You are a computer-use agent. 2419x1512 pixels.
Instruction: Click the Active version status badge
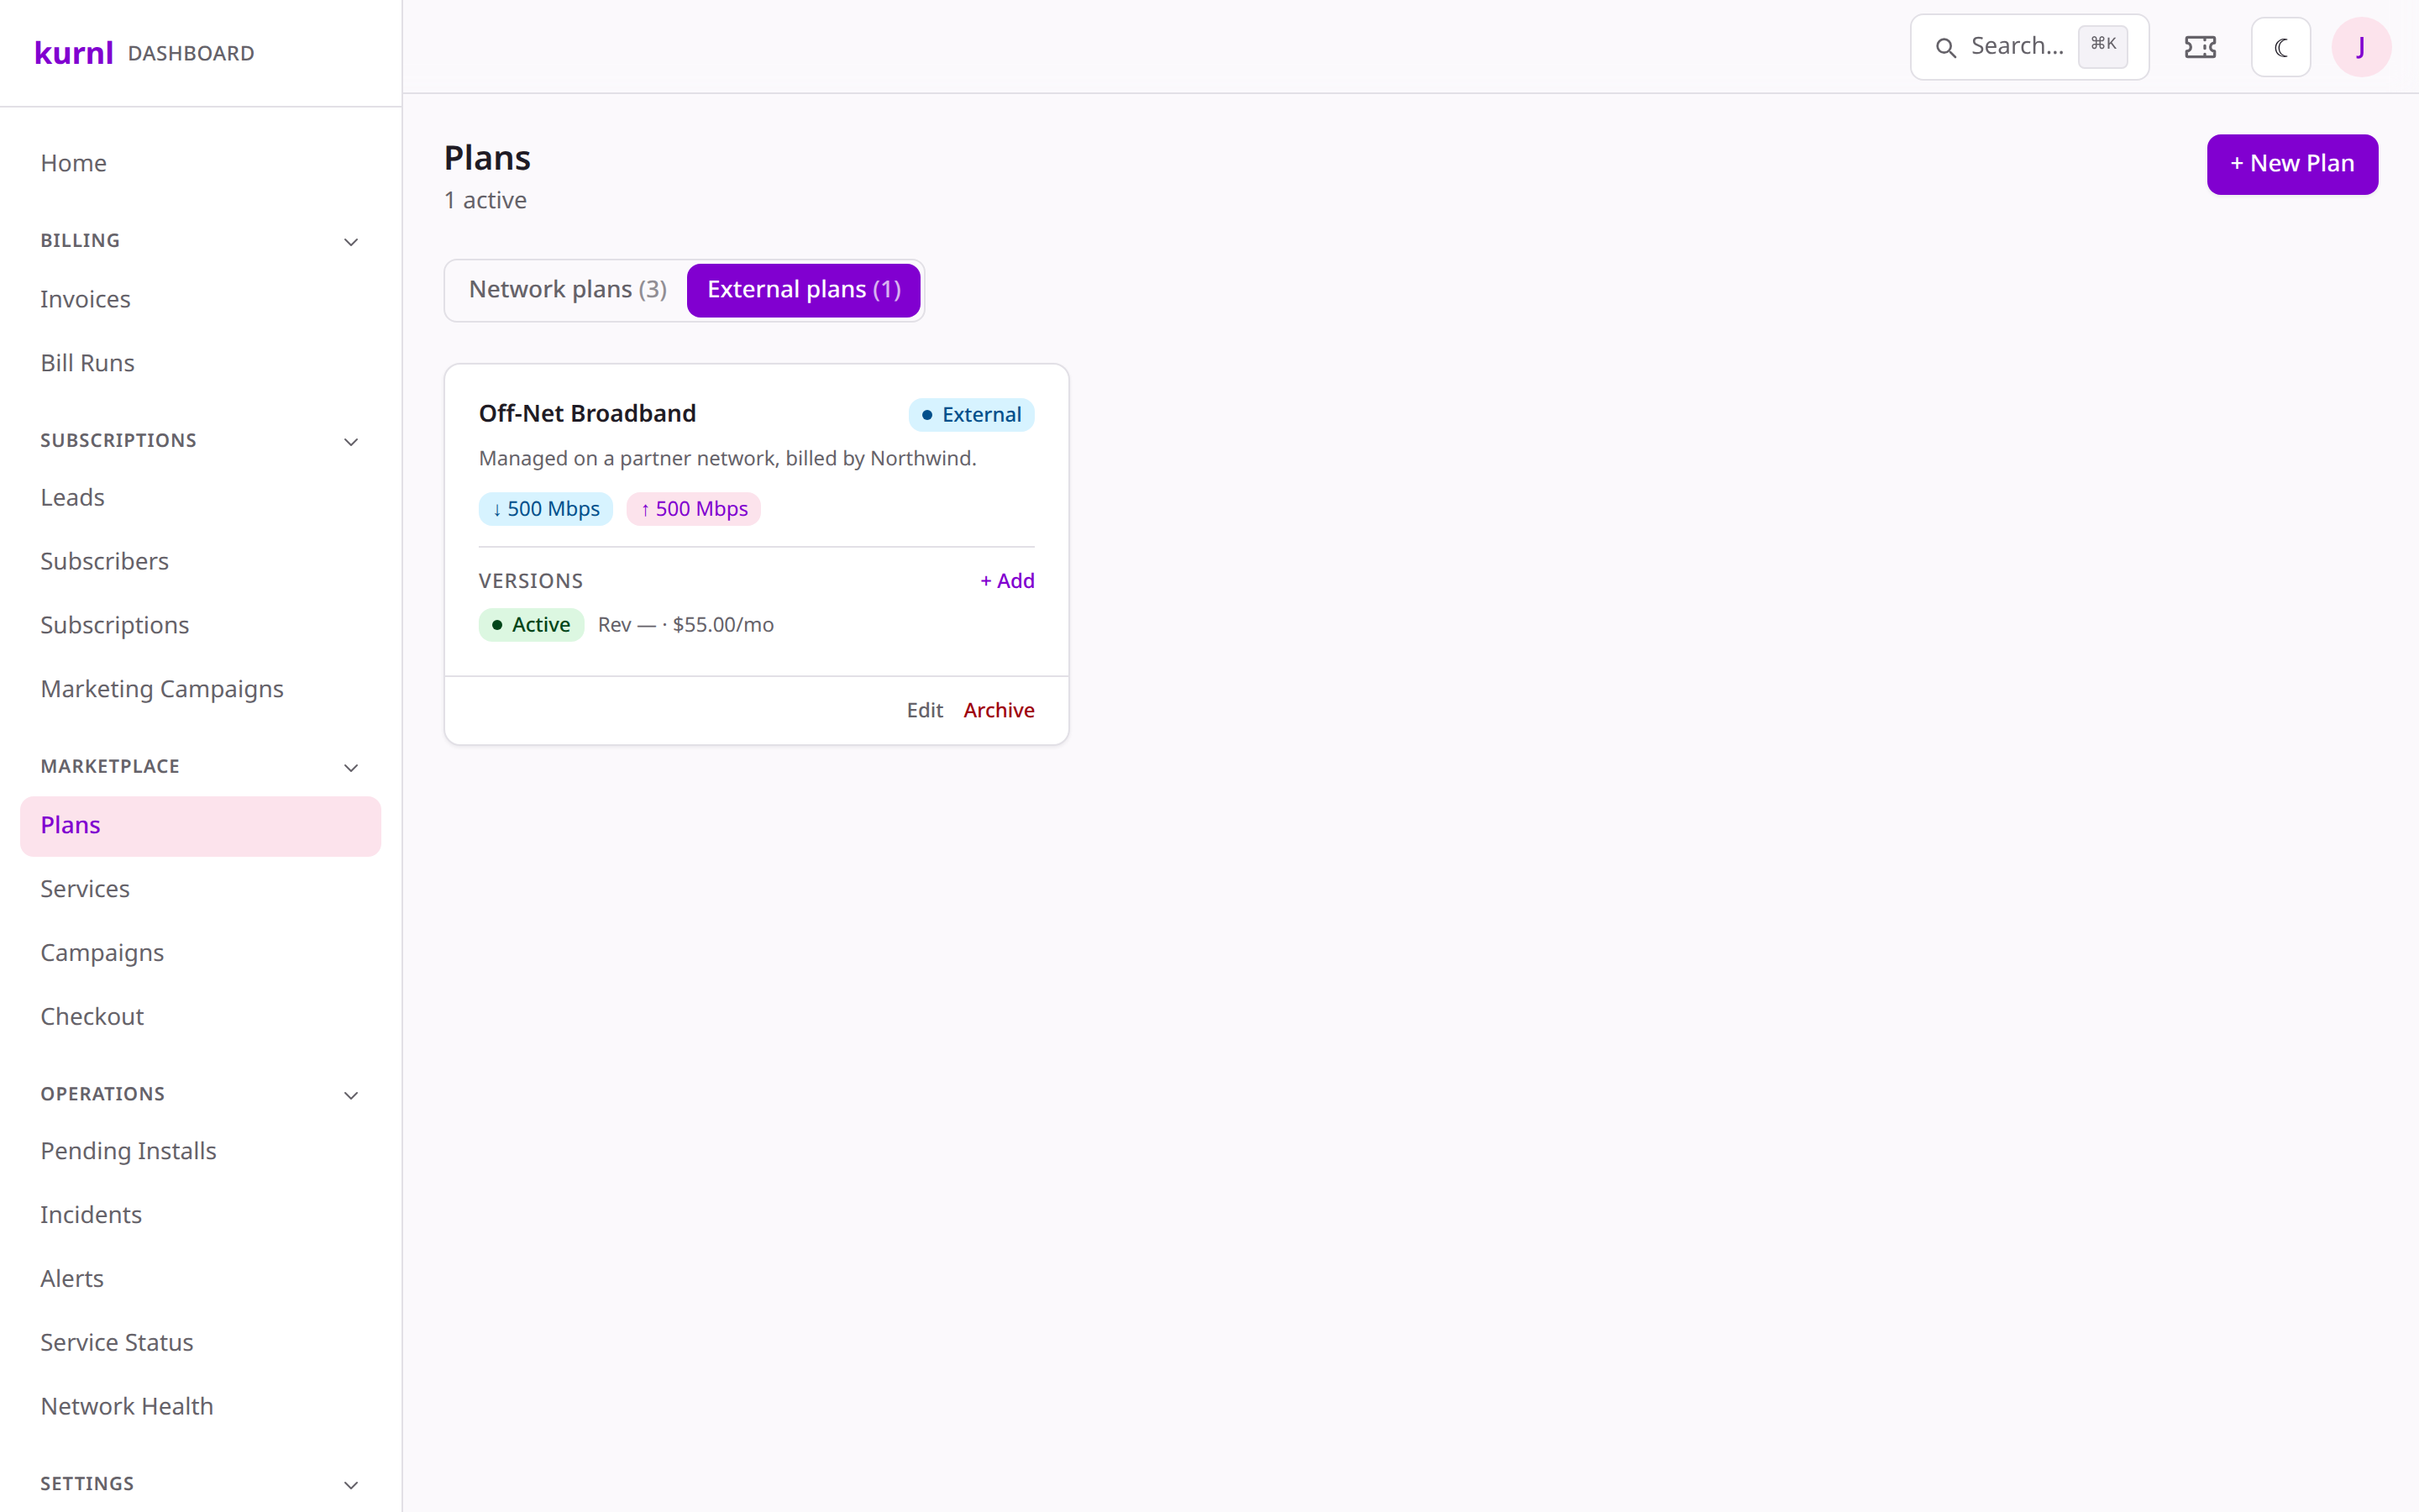click(x=531, y=625)
